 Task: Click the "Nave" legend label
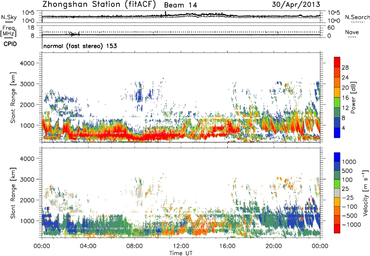[x=352, y=32]
